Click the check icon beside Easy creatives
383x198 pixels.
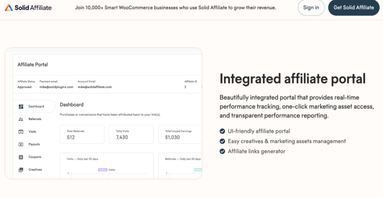(x=222, y=142)
